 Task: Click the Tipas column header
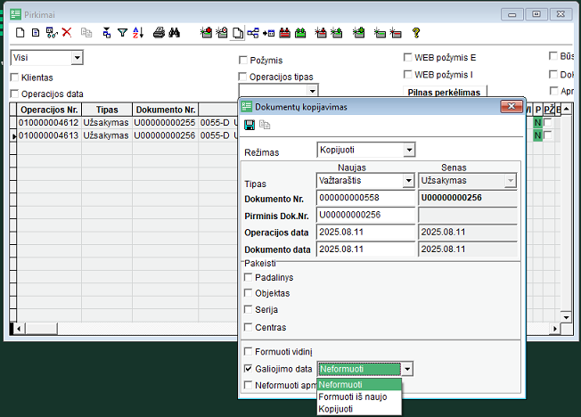[107, 110]
